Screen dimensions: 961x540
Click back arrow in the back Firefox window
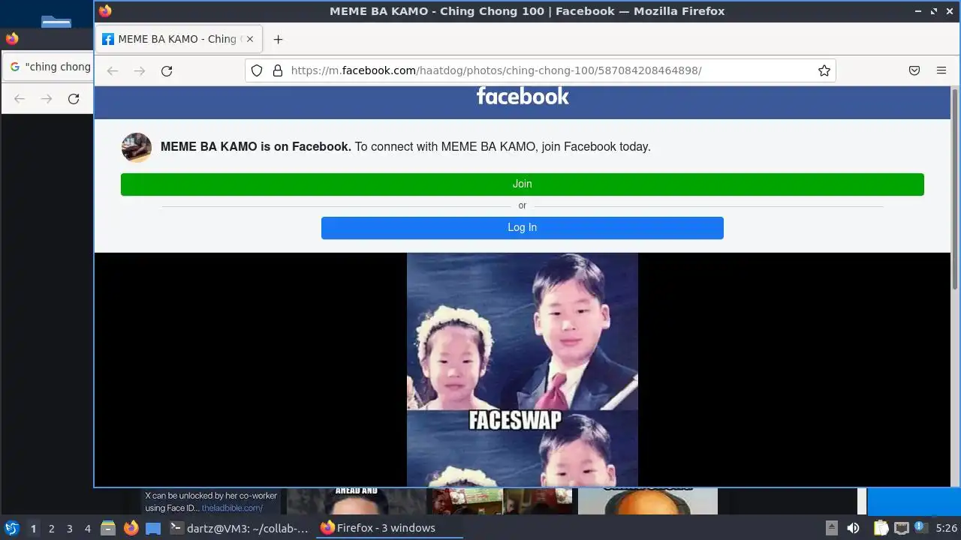point(20,99)
